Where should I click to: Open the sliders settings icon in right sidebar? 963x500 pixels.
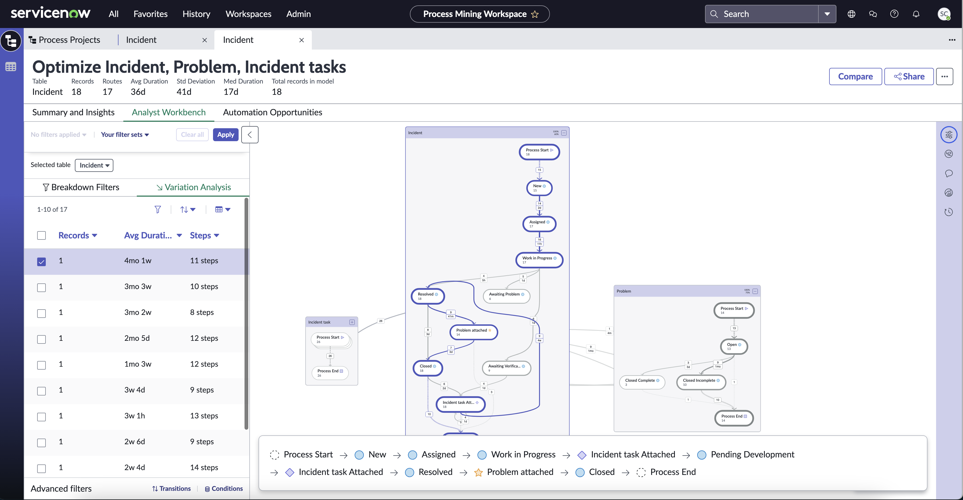(x=949, y=135)
